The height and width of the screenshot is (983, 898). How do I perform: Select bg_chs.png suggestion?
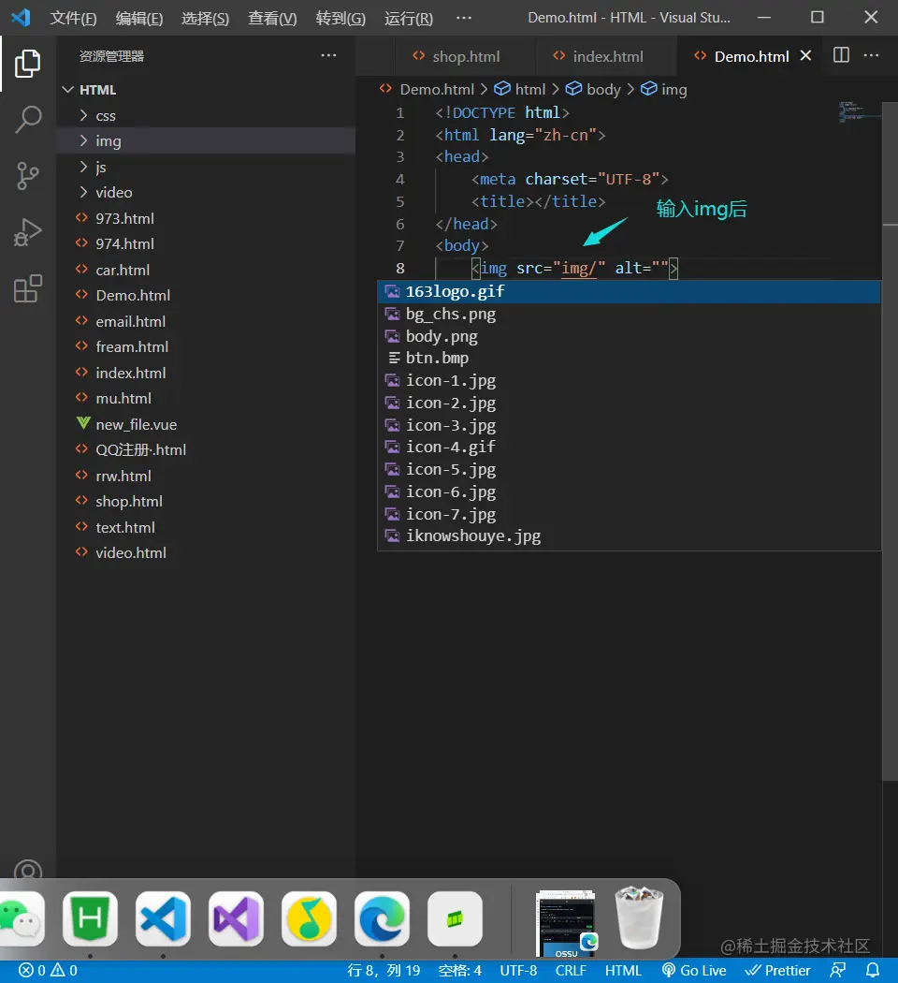pos(630,314)
